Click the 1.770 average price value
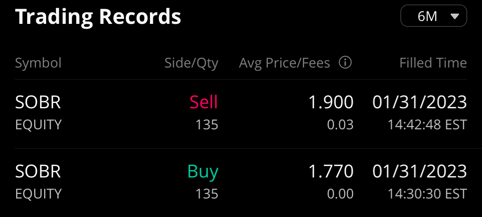The image size is (482, 217). tap(331, 172)
